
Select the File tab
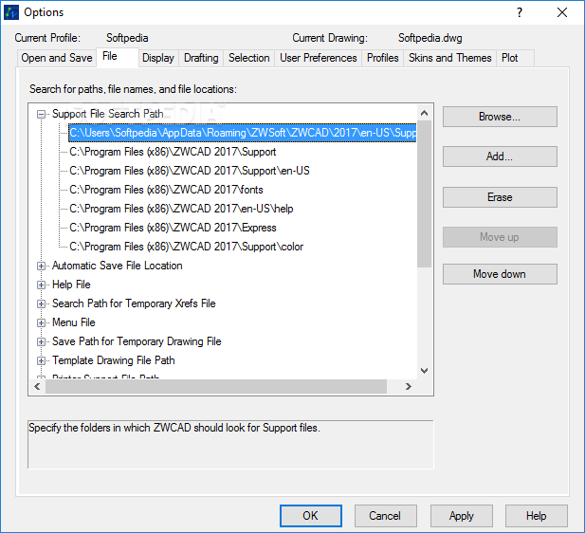tap(118, 57)
